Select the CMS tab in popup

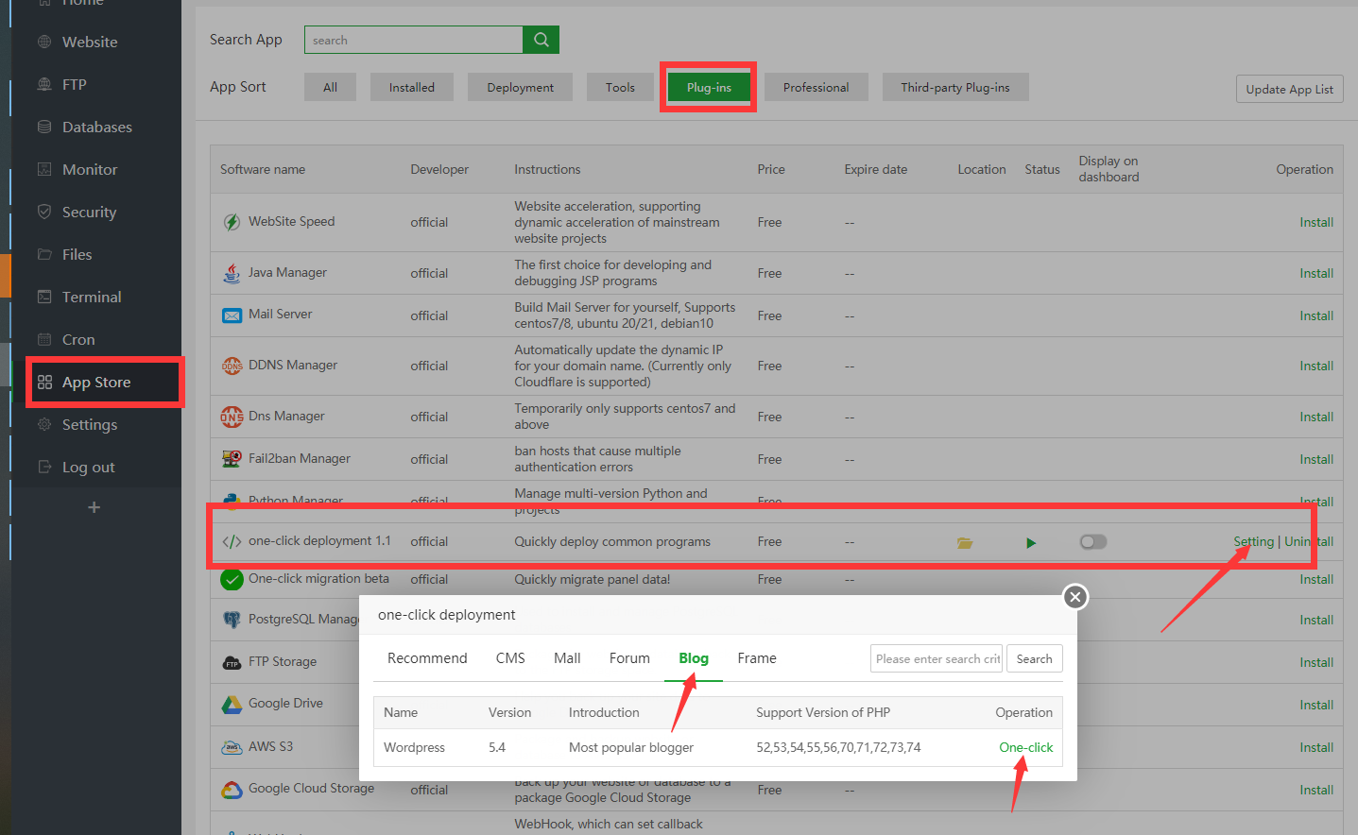coord(510,658)
